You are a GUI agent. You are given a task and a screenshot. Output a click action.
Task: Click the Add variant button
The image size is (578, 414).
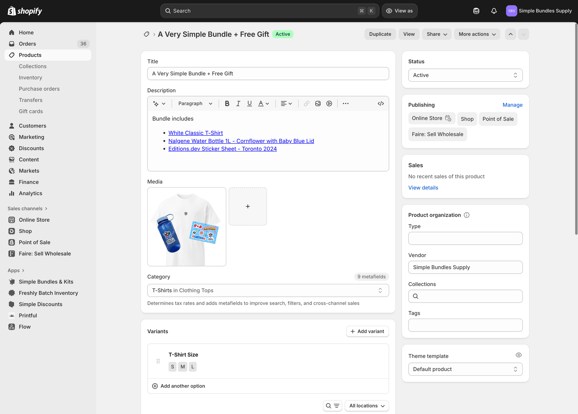(x=367, y=331)
